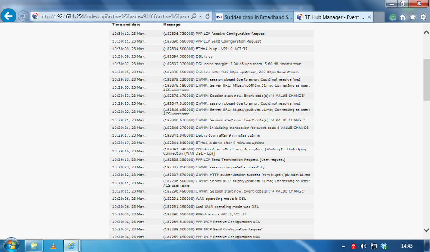Select 'PPP LCP Send Configuration Request' log entry
The image size is (430, 252).
pos(211,41)
